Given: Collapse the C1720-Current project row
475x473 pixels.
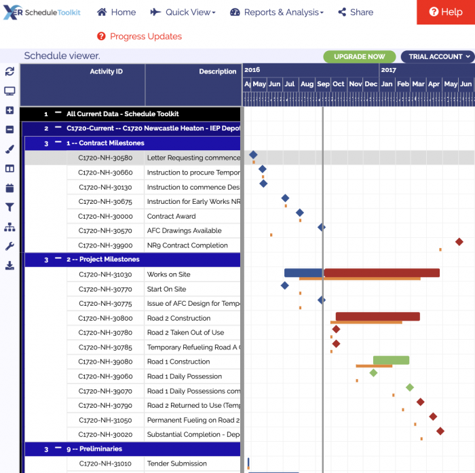Looking at the screenshot, I should [x=58, y=127].
